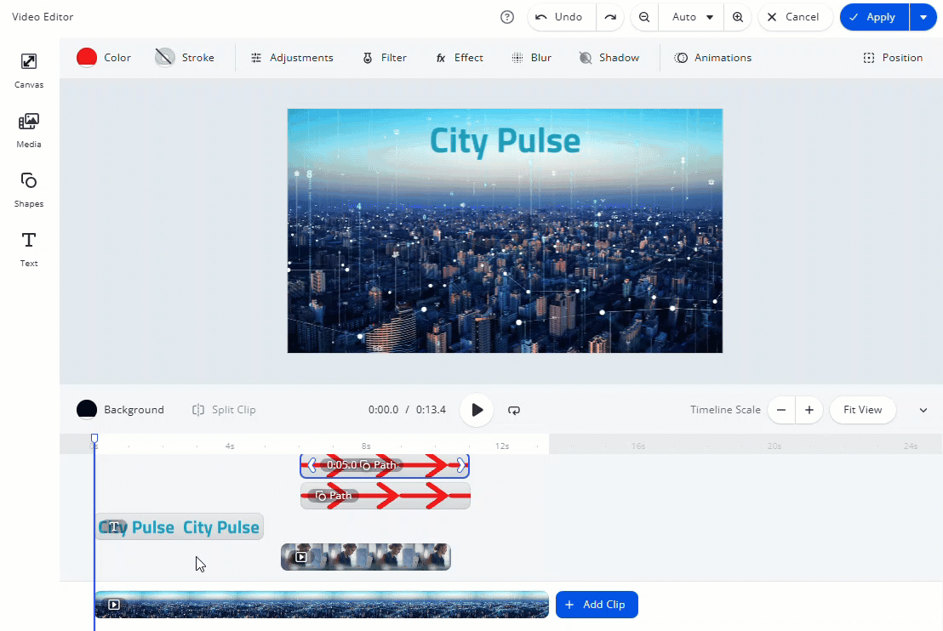Screen dimensions: 943x631
Task: Click the help question mark icon
Action: (x=507, y=17)
